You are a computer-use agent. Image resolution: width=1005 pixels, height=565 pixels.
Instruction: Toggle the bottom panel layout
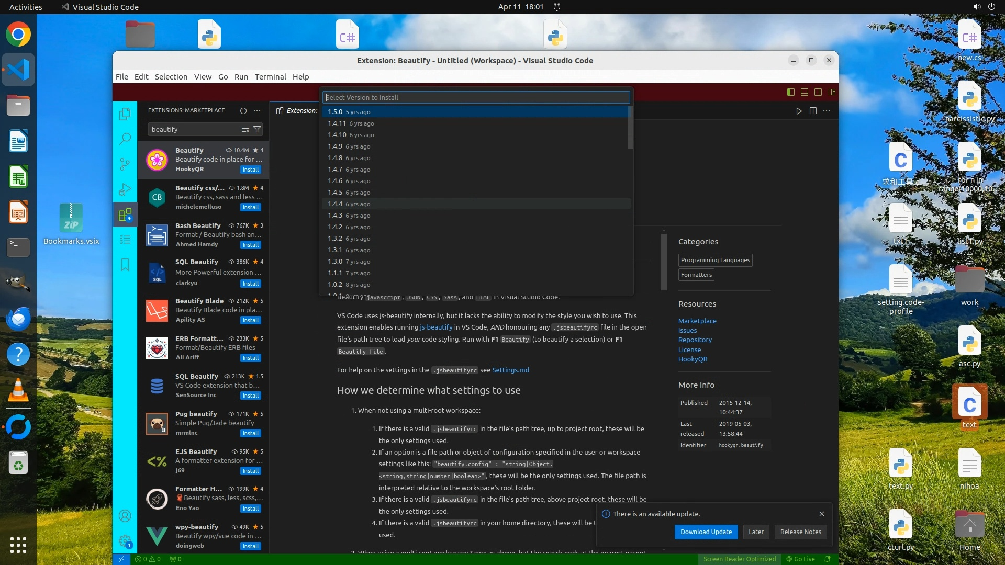tap(804, 92)
